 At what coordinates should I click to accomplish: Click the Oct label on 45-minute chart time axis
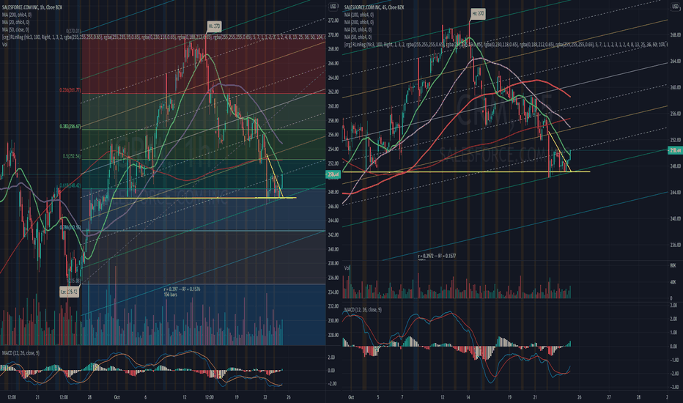(351, 397)
